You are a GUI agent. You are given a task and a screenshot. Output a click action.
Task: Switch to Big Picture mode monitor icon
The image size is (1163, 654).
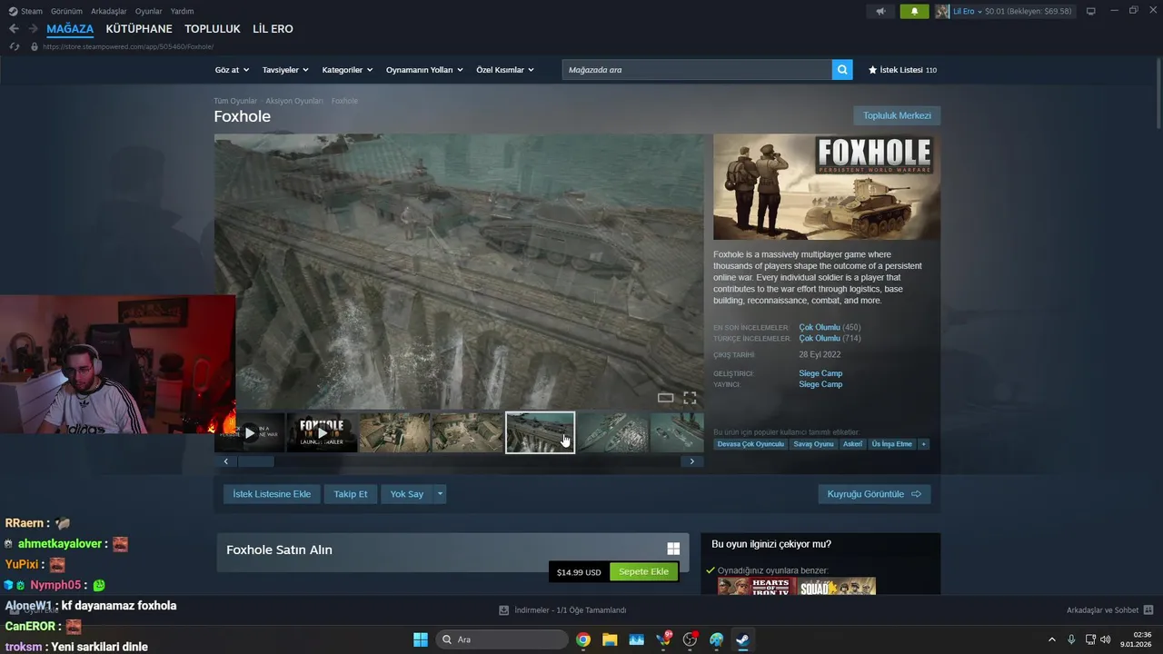click(x=1091, y=12)
